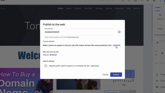Click the Table of contents icon
The height and width of the screenshot is (93, 165).
click(x=157, y=81)
